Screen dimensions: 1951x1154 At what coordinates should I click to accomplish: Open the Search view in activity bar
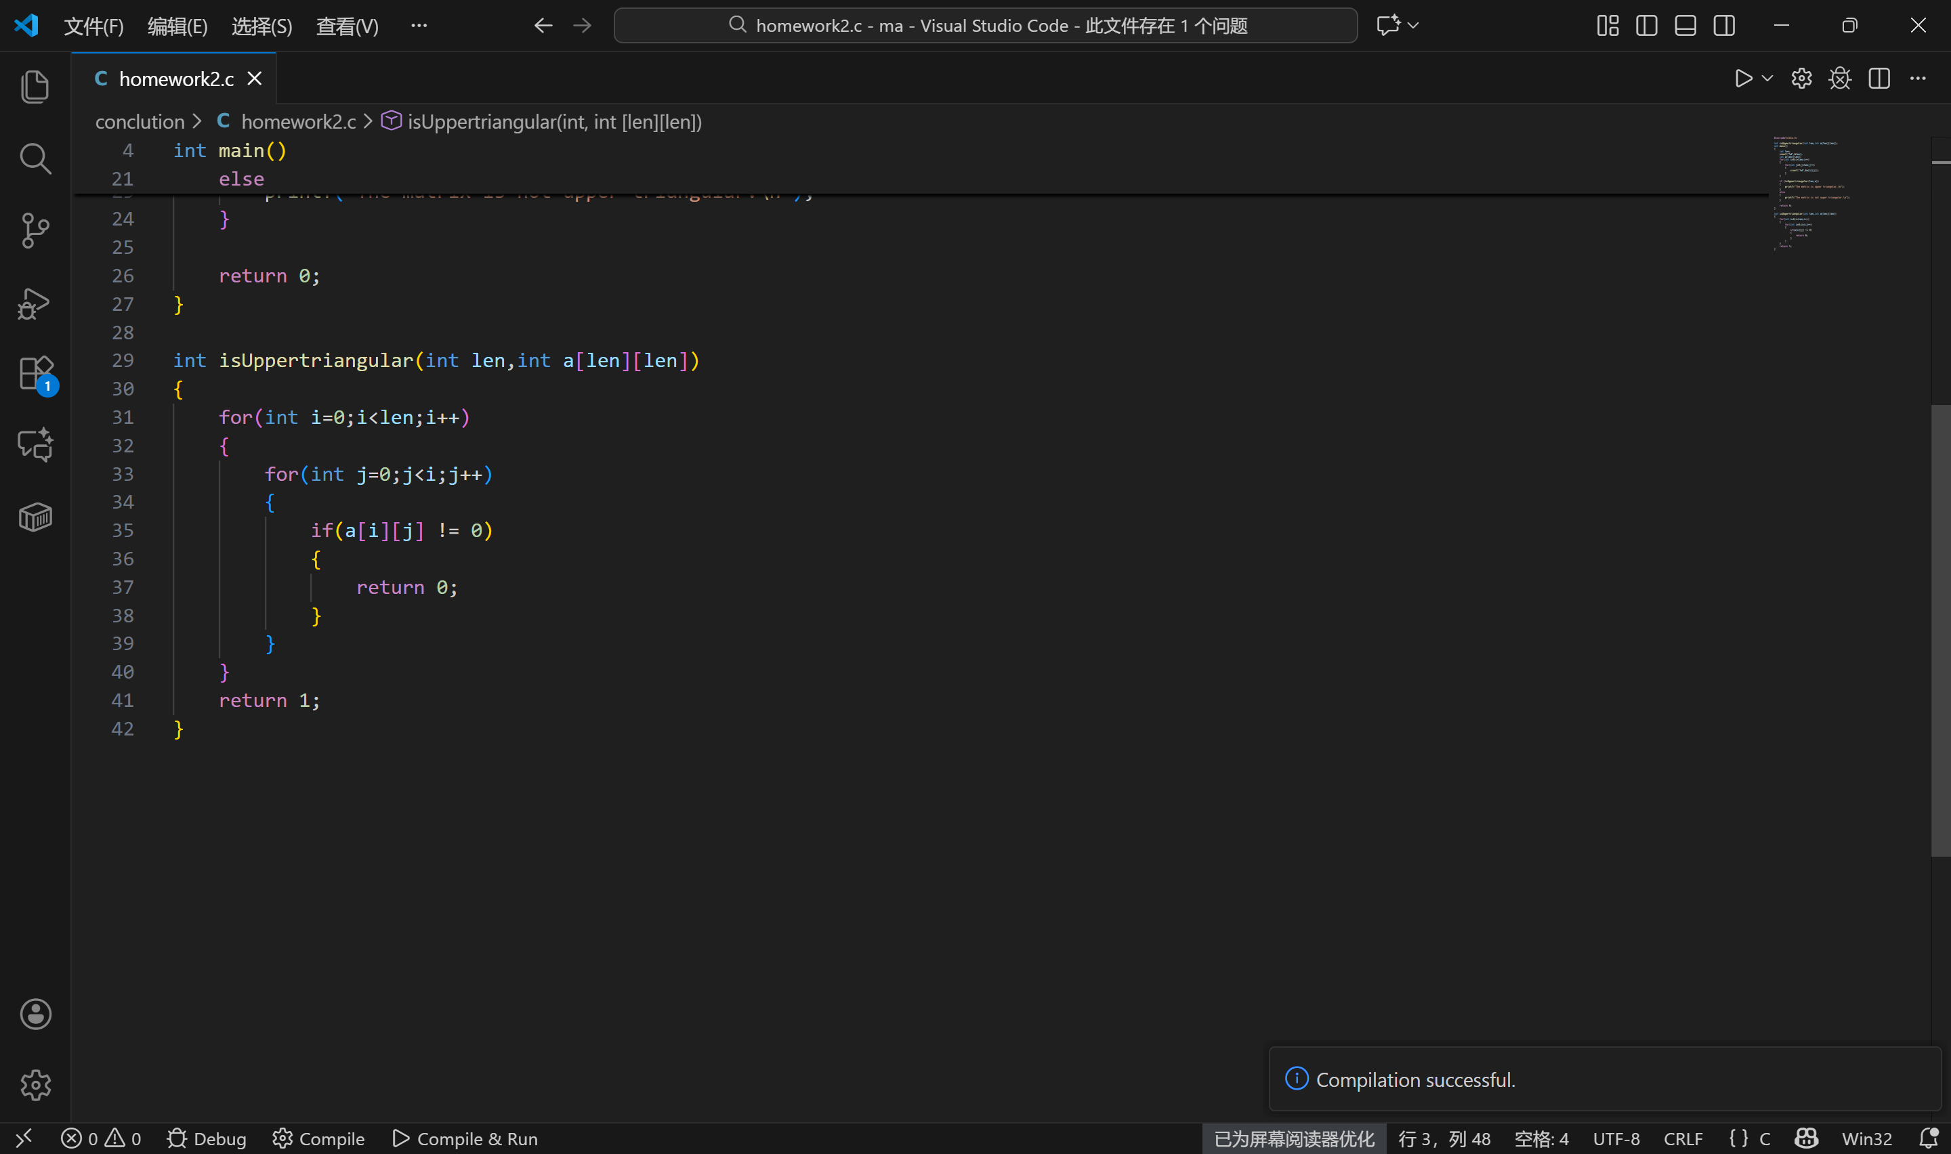[x=35, y=158]
